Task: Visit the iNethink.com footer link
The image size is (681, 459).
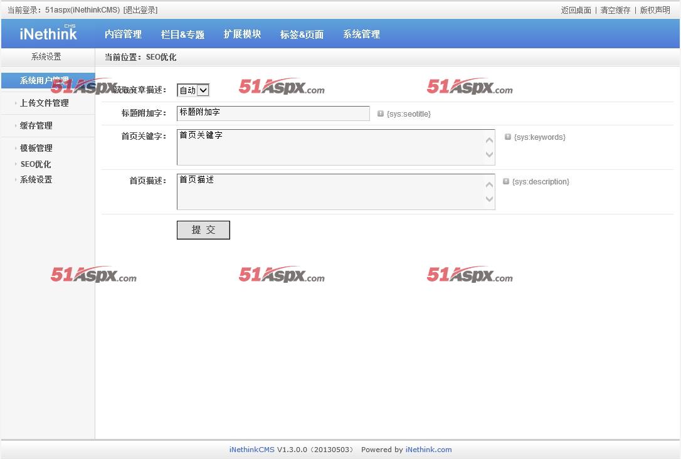Action: tap(428, 450)
